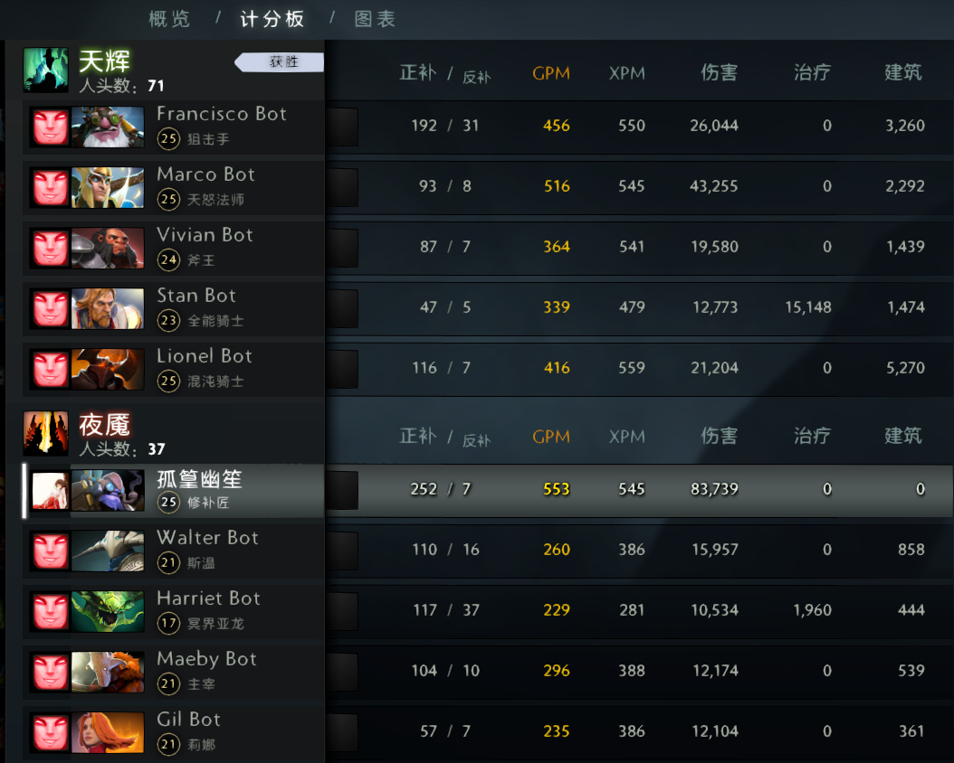The image size is (954, 763).
Task: Click Stan Bot's Omniknight hero portrait
Action: (108, 308)
